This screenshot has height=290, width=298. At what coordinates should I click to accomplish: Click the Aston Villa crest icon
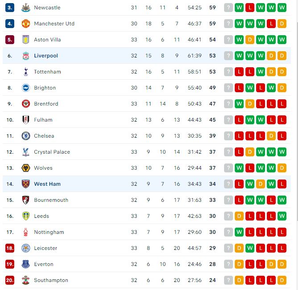(x=25, y=40)
